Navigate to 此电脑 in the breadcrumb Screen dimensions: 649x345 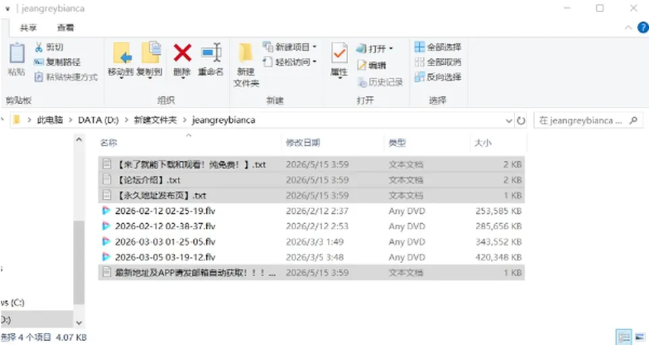(x=49, y=120)
